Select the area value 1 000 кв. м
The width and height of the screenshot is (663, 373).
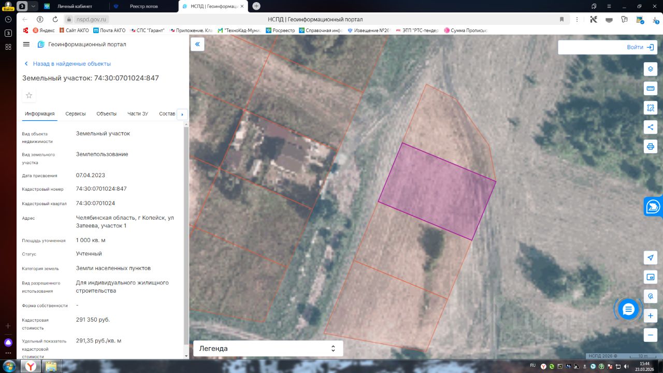[x=91, y=240]
